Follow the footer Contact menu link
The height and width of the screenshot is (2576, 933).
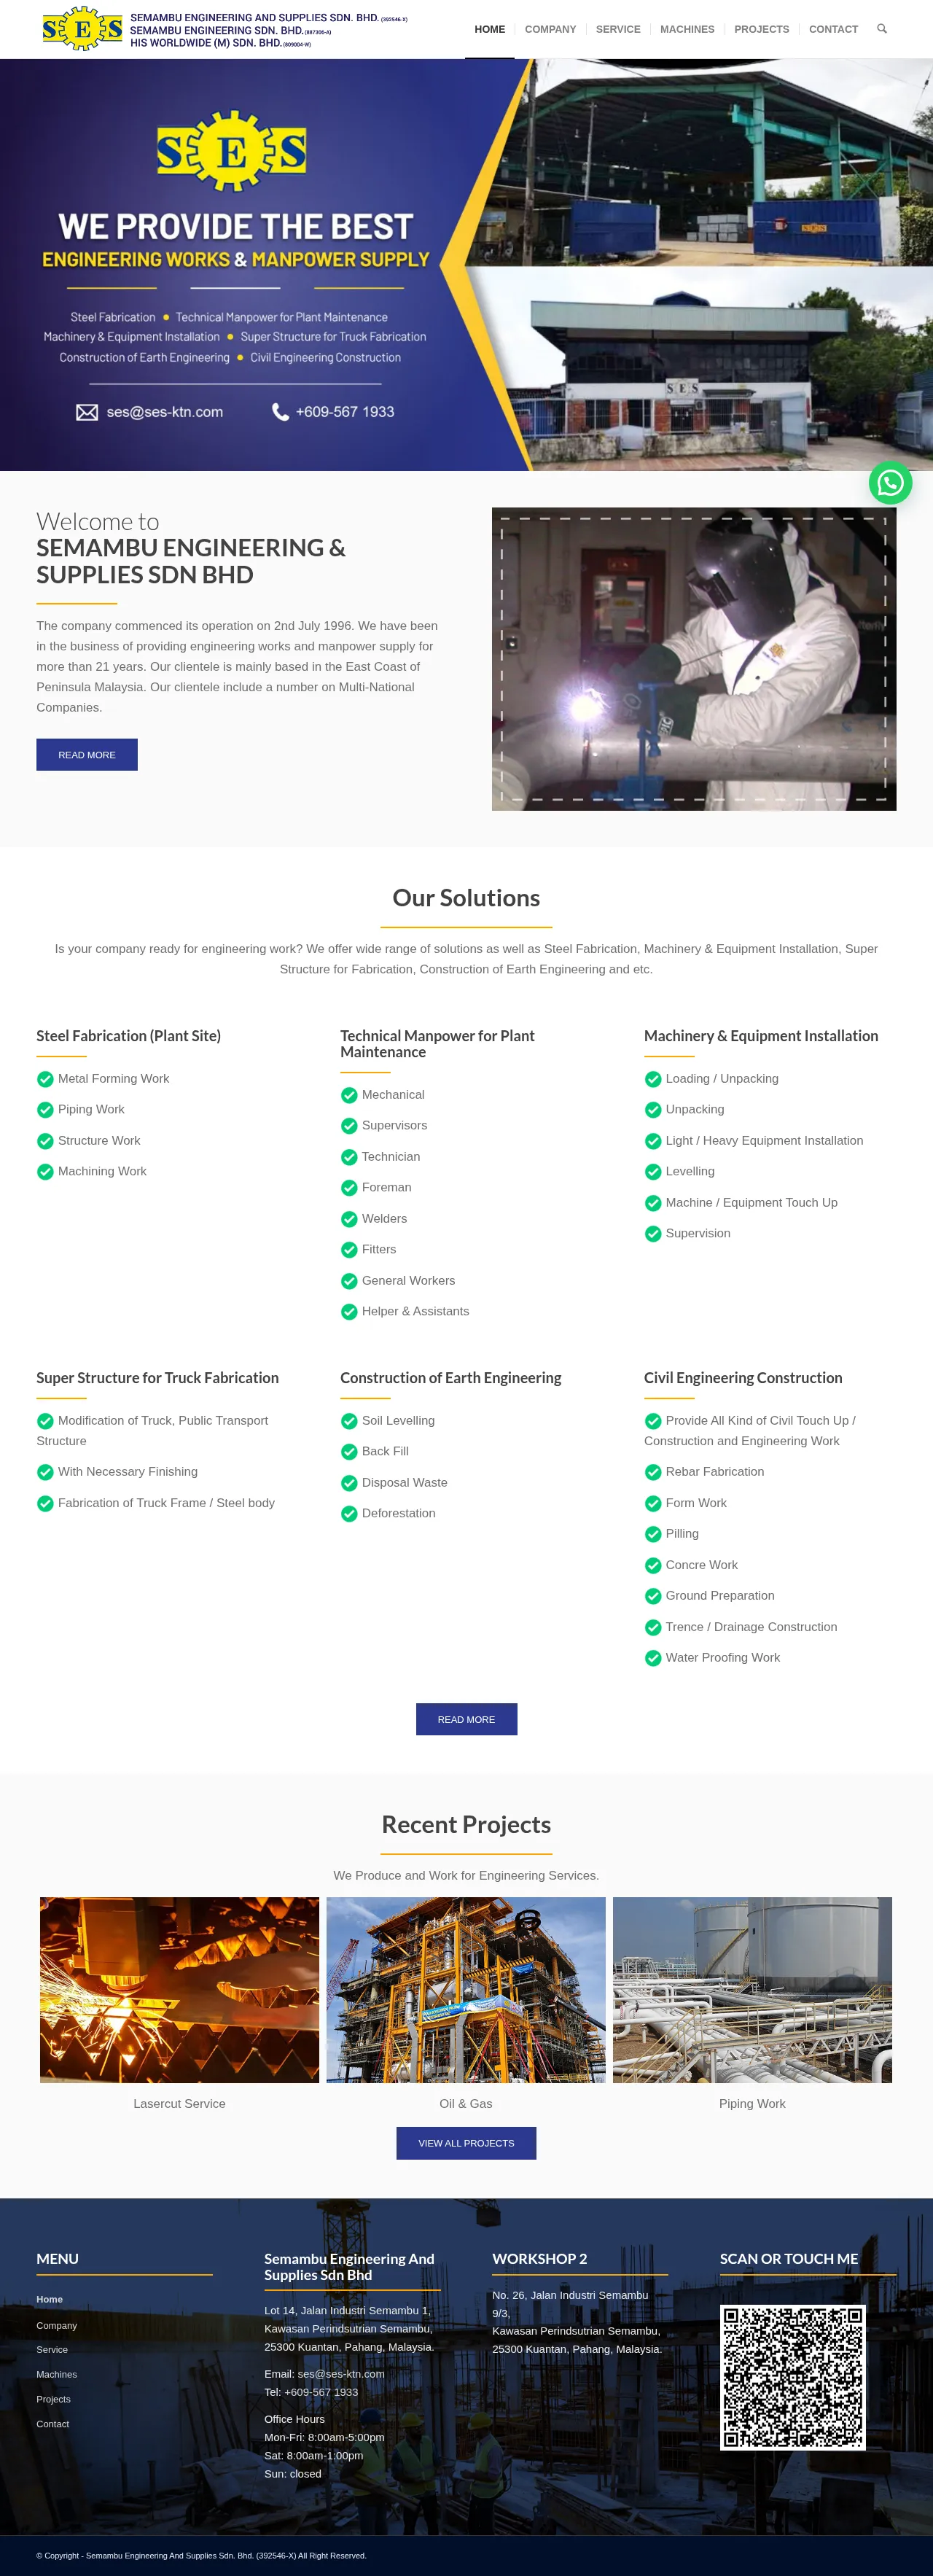click(53, 2424)
